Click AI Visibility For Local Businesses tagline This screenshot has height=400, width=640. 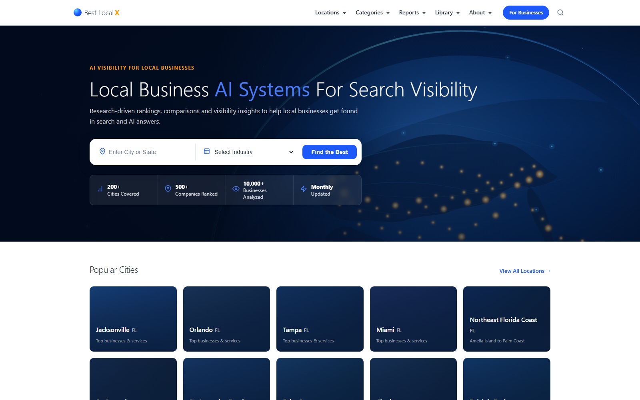[142, 68]
